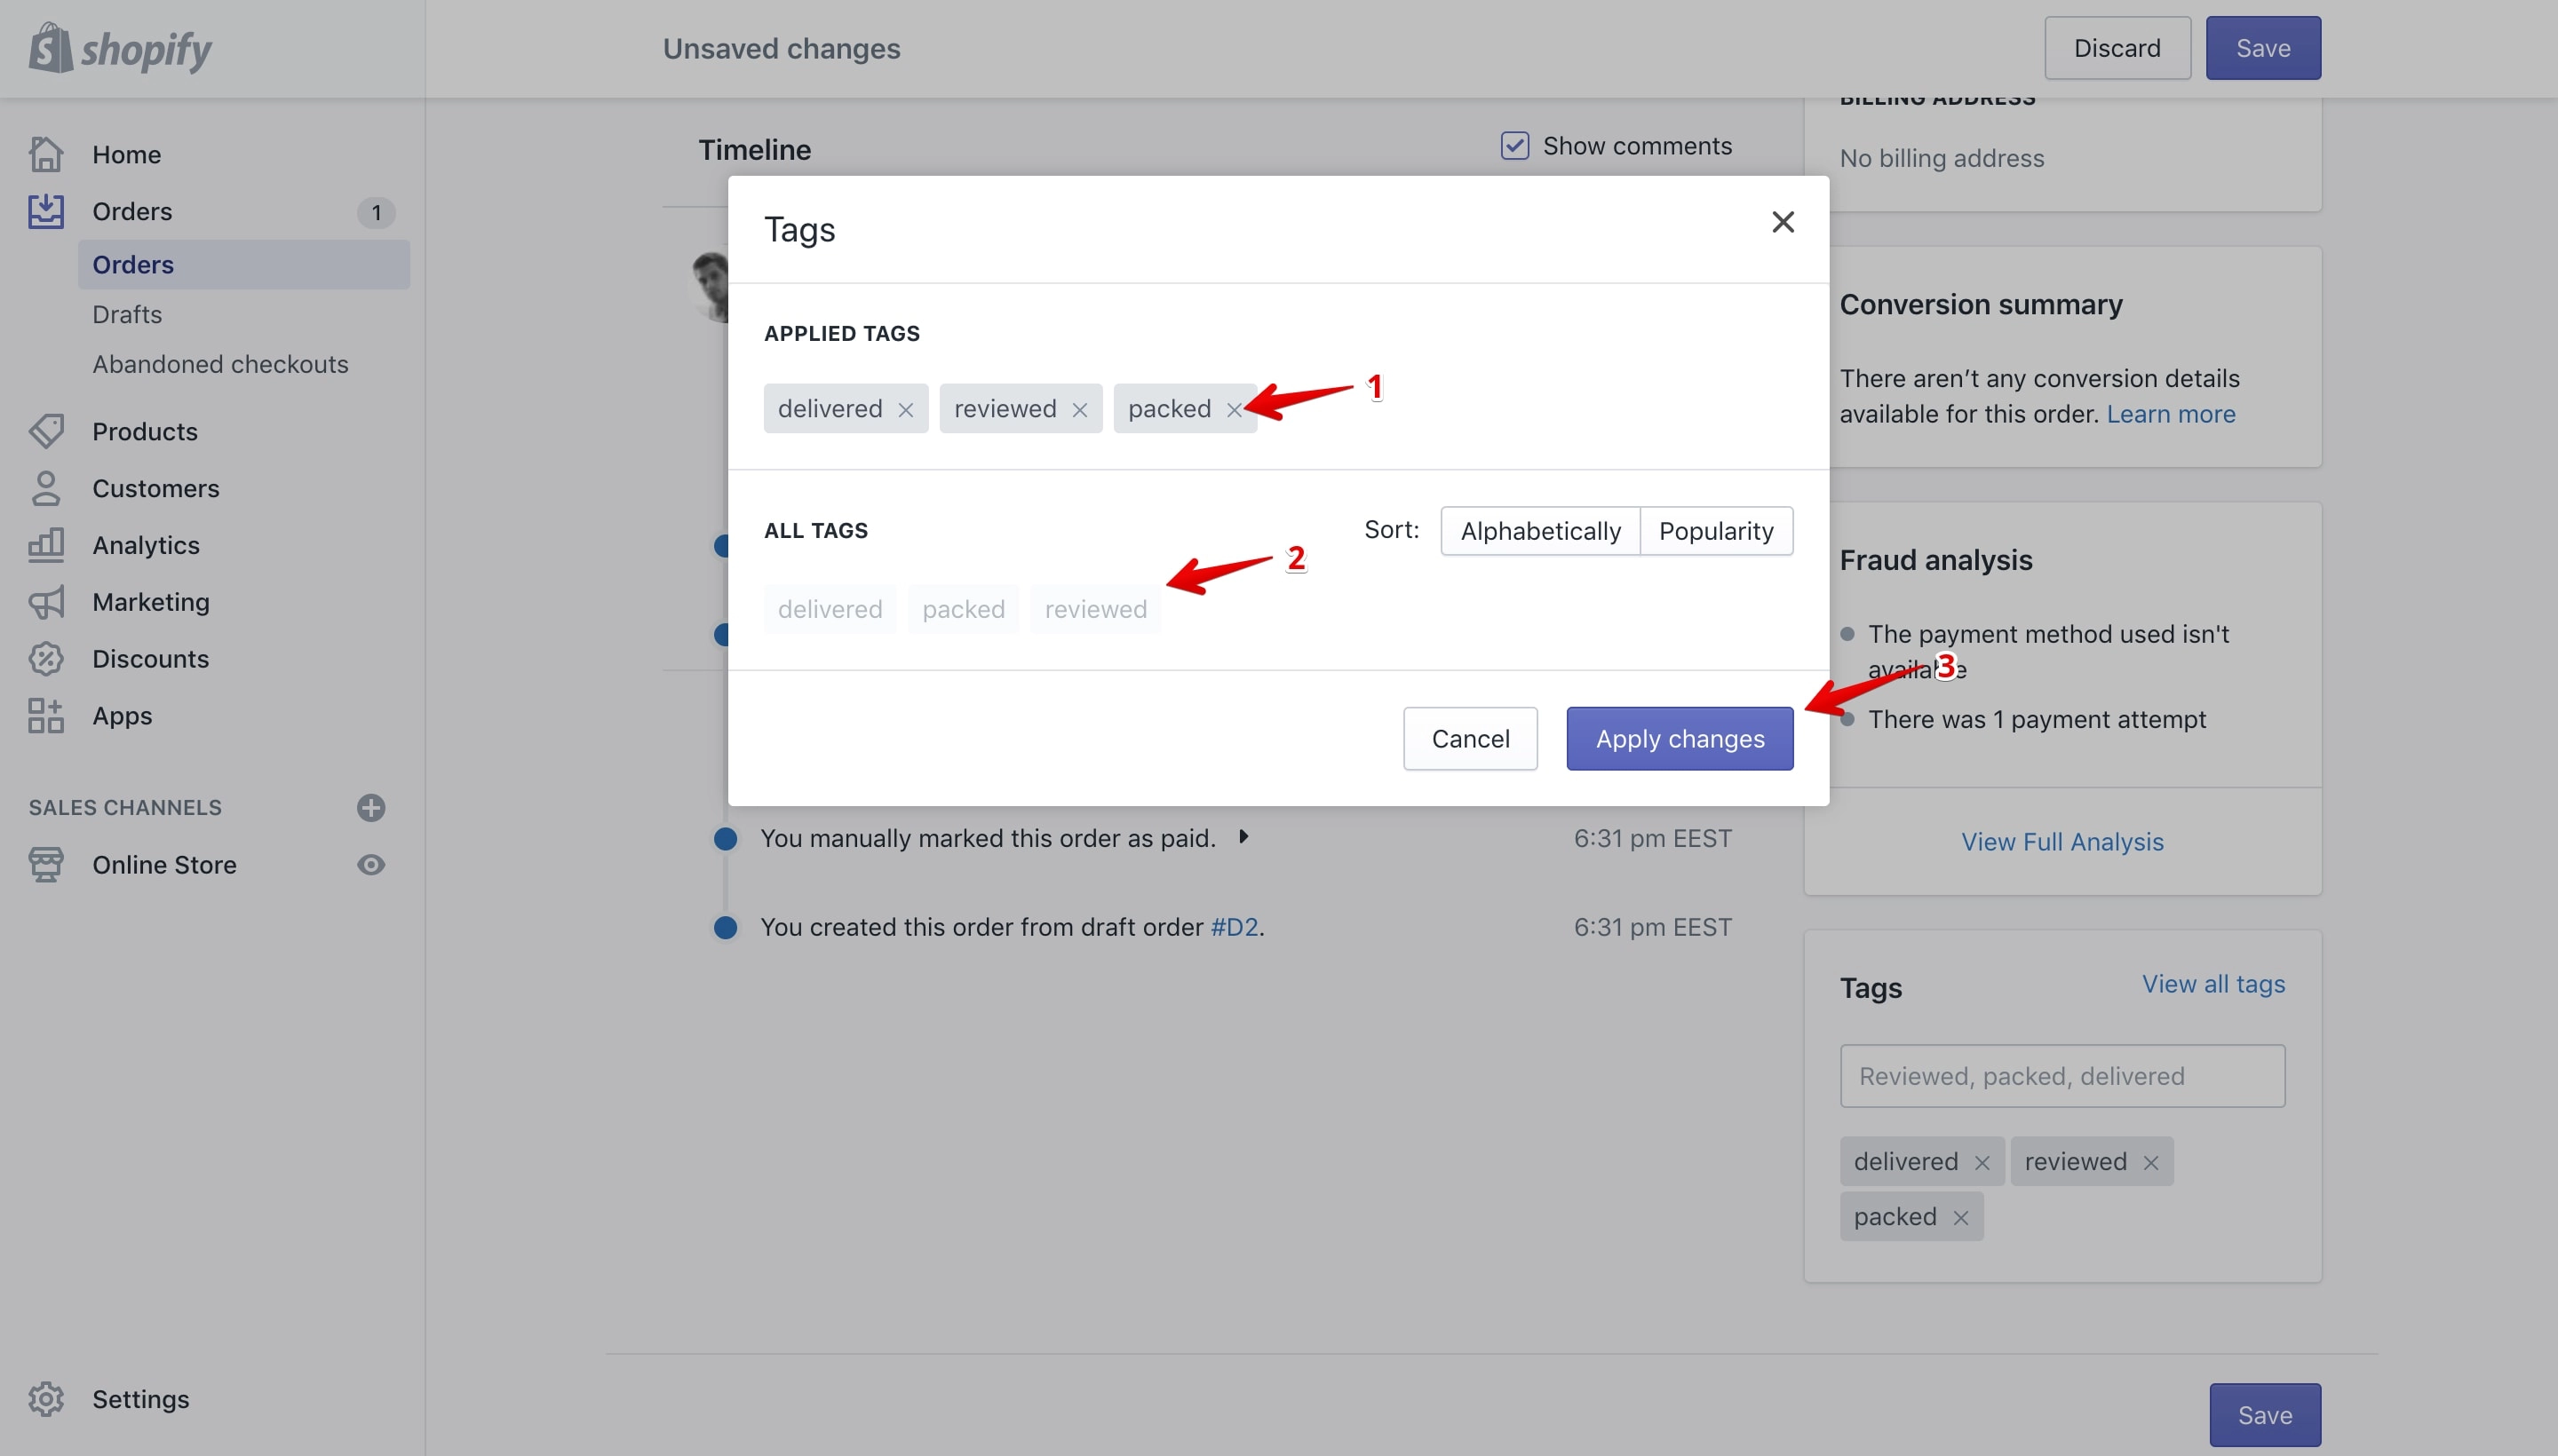Click the Apps grid icon

coord(46,716)
